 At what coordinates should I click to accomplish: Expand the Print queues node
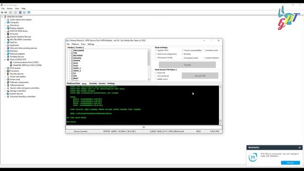click(x=5, y=68)
